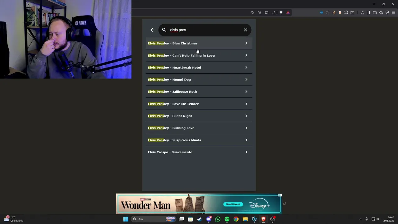Pick Elvis Crespo - Suavemente
This screenshot has width=398, height=224.
tap(199, 152)
